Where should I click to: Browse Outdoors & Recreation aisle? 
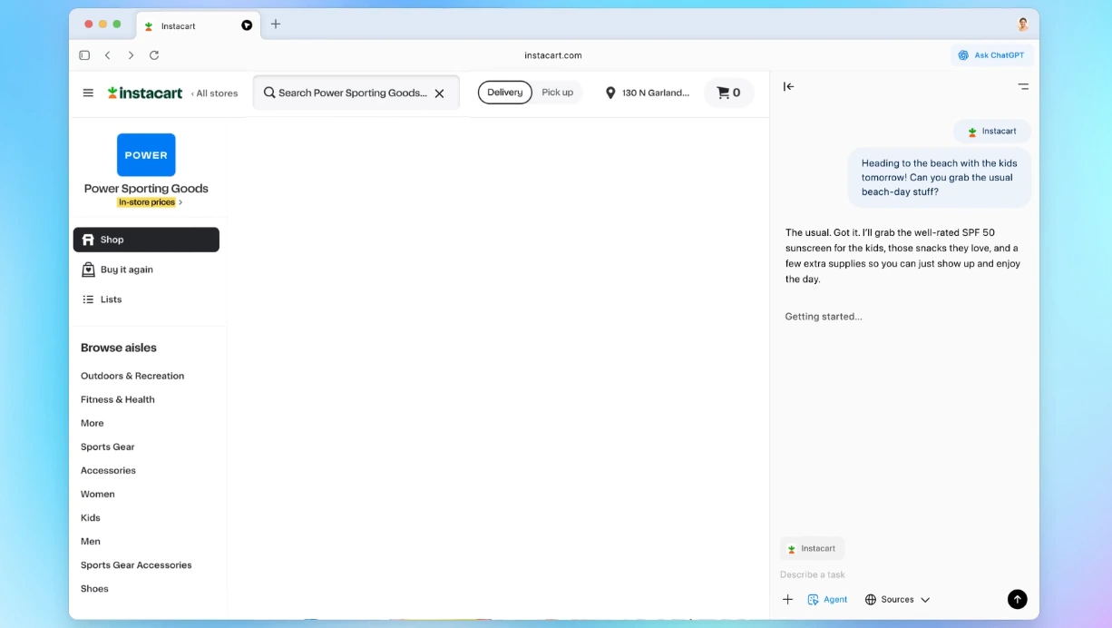(x=132, y=376)
